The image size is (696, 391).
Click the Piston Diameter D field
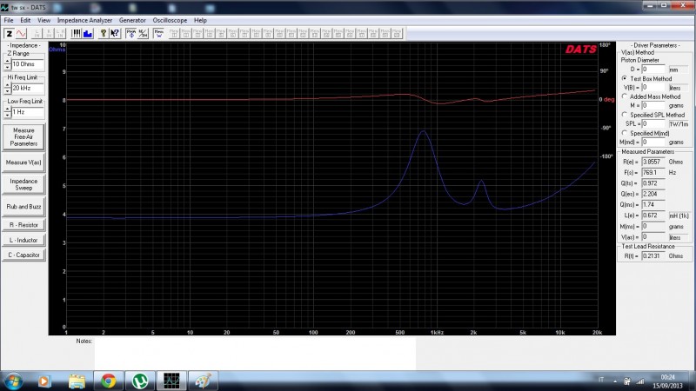point(653,70)
